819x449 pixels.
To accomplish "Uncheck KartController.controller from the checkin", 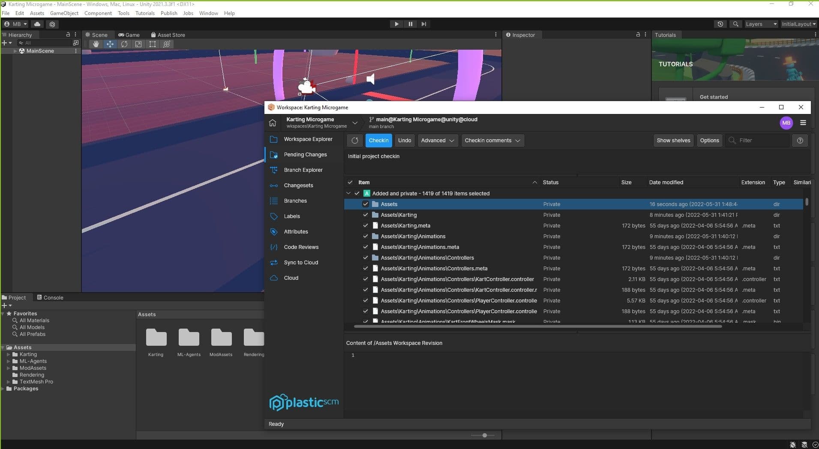I will click(366, 279).
